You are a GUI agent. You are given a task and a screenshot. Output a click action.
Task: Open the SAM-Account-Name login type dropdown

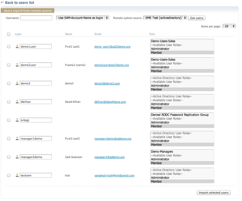pyautogui.click(x=83, y=18)
